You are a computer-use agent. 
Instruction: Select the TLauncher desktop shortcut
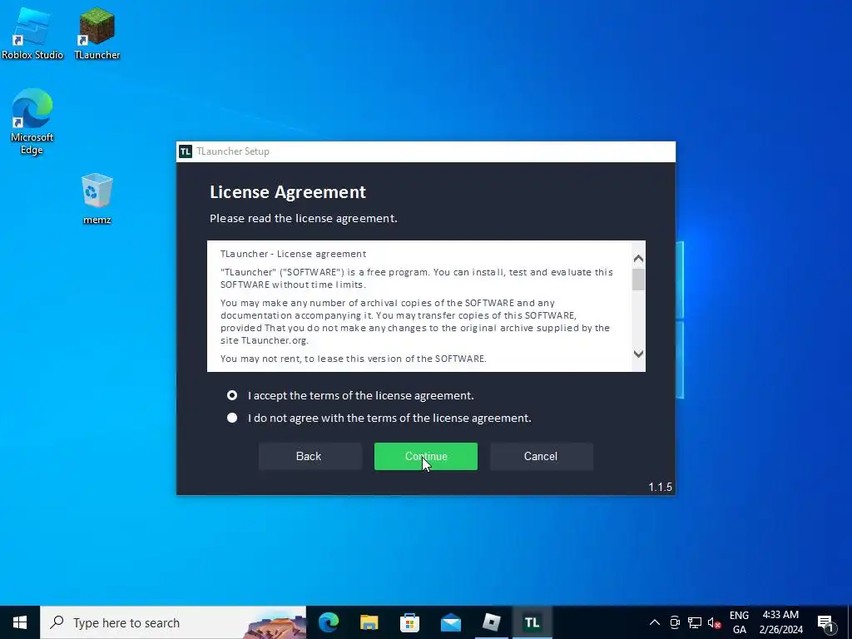97,32
